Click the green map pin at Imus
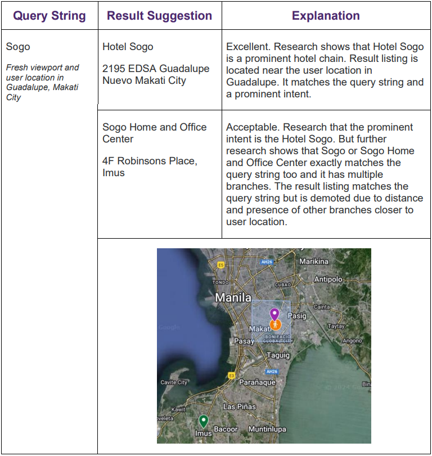Screen dimensions: 432x456 204,422
